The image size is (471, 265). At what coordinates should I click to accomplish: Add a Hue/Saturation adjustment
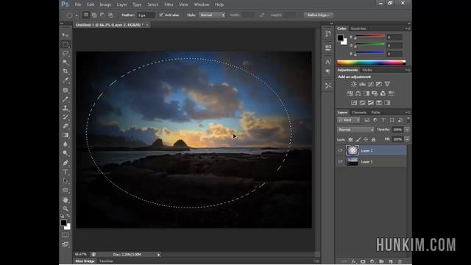click(350, 93)
